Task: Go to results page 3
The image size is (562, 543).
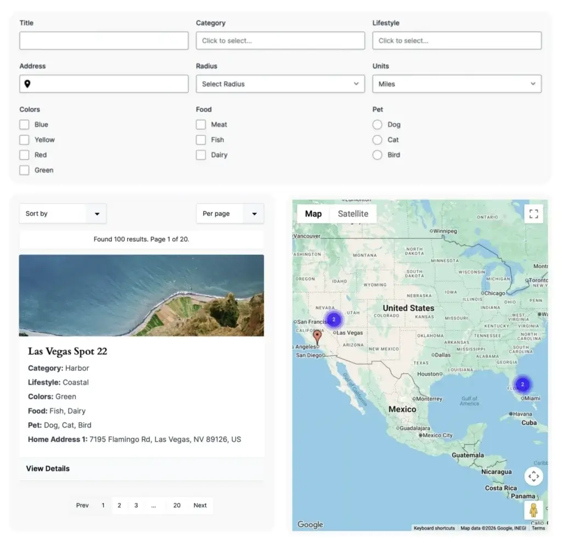Action: tap(136, 505)
